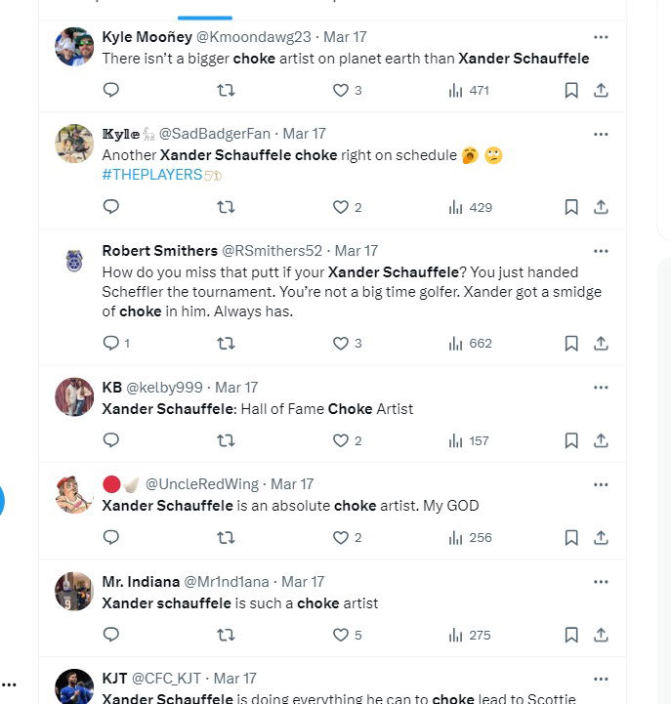Image resolution: width=671 pixels, height=704 pixels.
Task: Share Mr. Indiana's tweet
Action: coord(601,635)
